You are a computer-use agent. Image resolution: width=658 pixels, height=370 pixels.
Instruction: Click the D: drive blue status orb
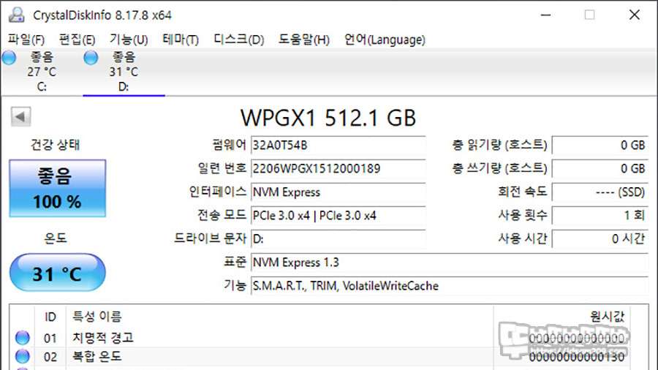coord(91,58)
